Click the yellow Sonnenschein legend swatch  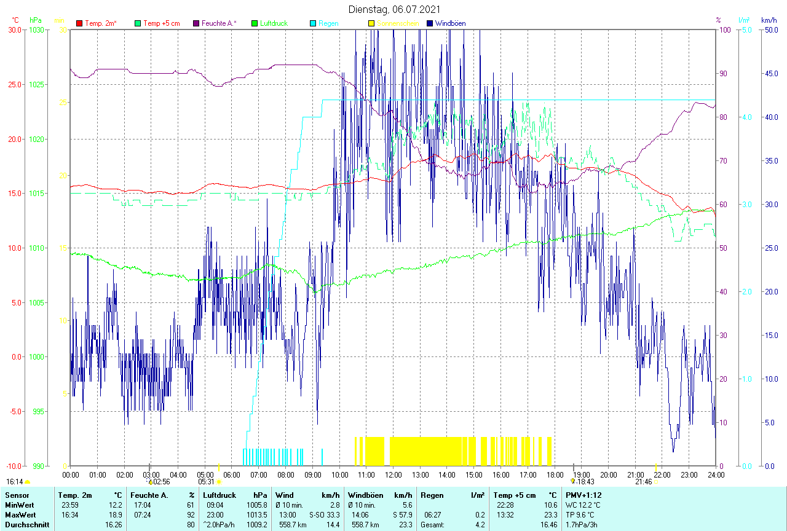[371, 23]
